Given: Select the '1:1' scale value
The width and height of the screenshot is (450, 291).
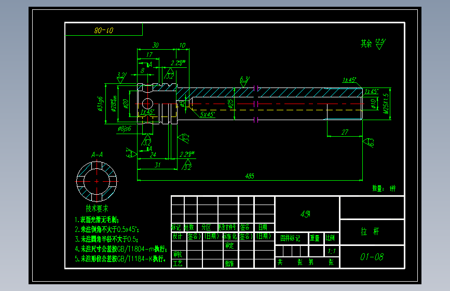Looking at the screenshot, I should [332, 251].
